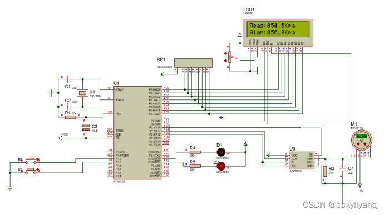385x215 pixels.
Task: Click the U3 reference label
Action: coord(292,149)
